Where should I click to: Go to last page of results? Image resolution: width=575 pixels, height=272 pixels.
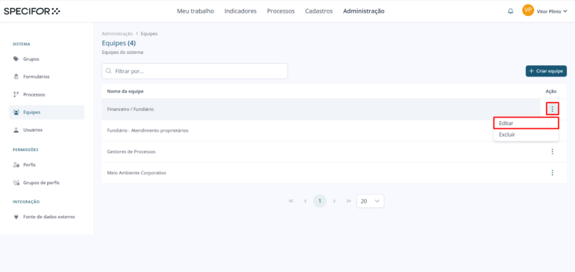(x=348, y=201)
